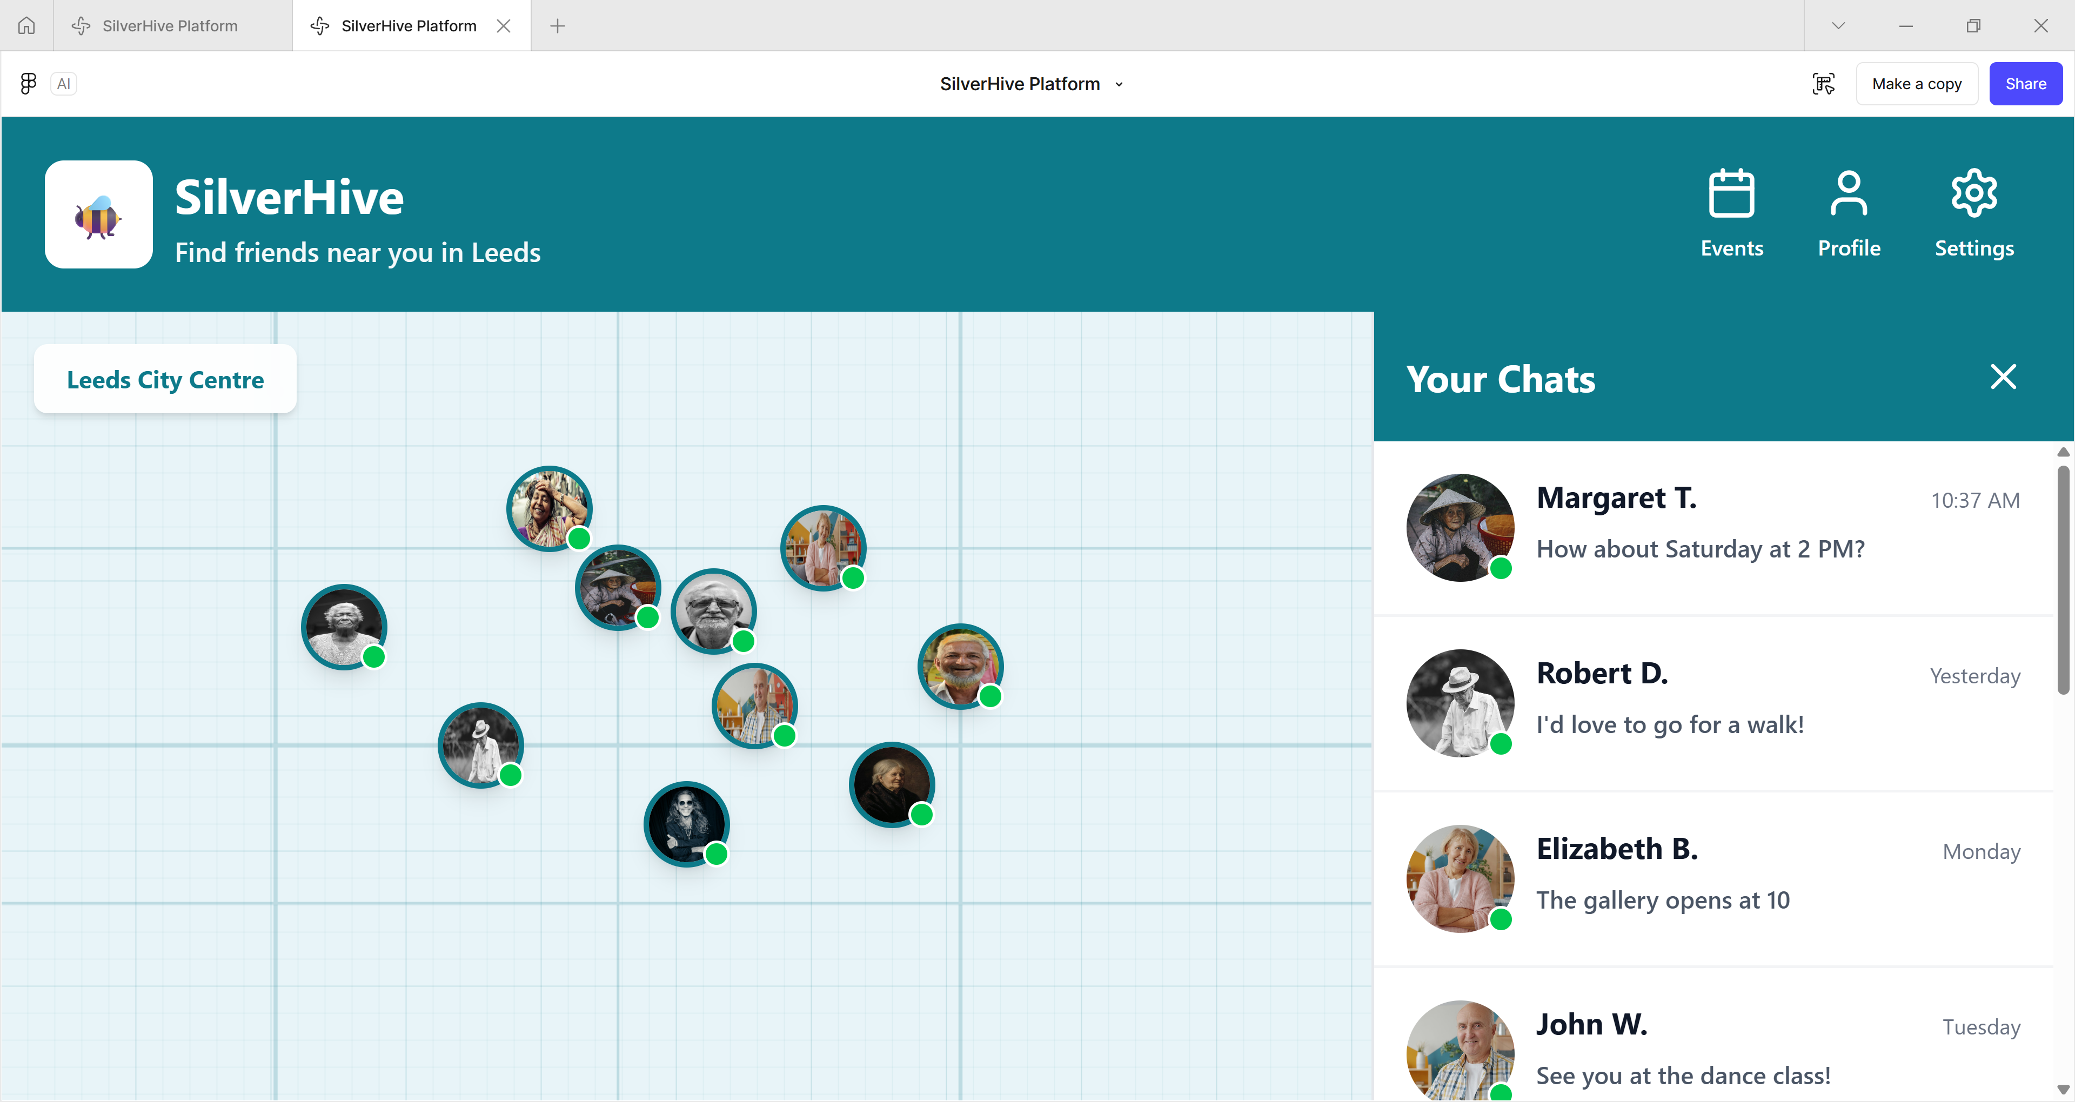
Task: Click the AI badge button
Action: coord(64,84)
